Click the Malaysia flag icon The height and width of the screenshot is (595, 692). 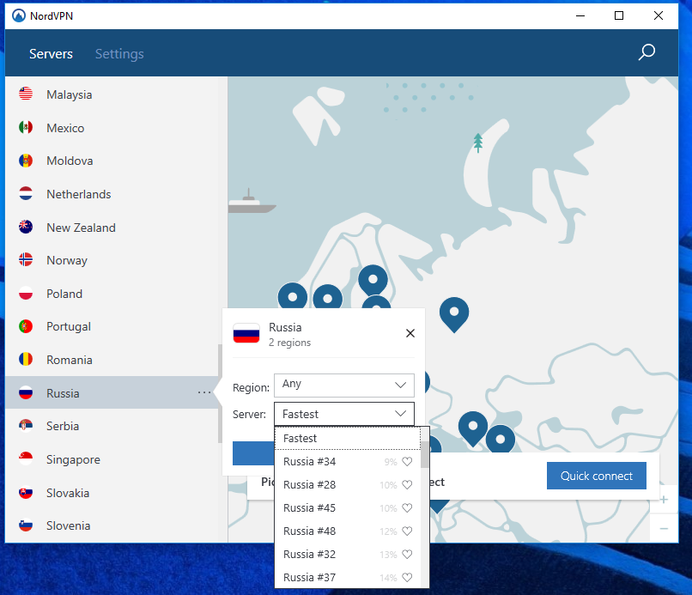point(26,94)
